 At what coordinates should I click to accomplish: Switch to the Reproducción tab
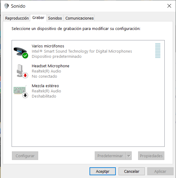(17, 18)
